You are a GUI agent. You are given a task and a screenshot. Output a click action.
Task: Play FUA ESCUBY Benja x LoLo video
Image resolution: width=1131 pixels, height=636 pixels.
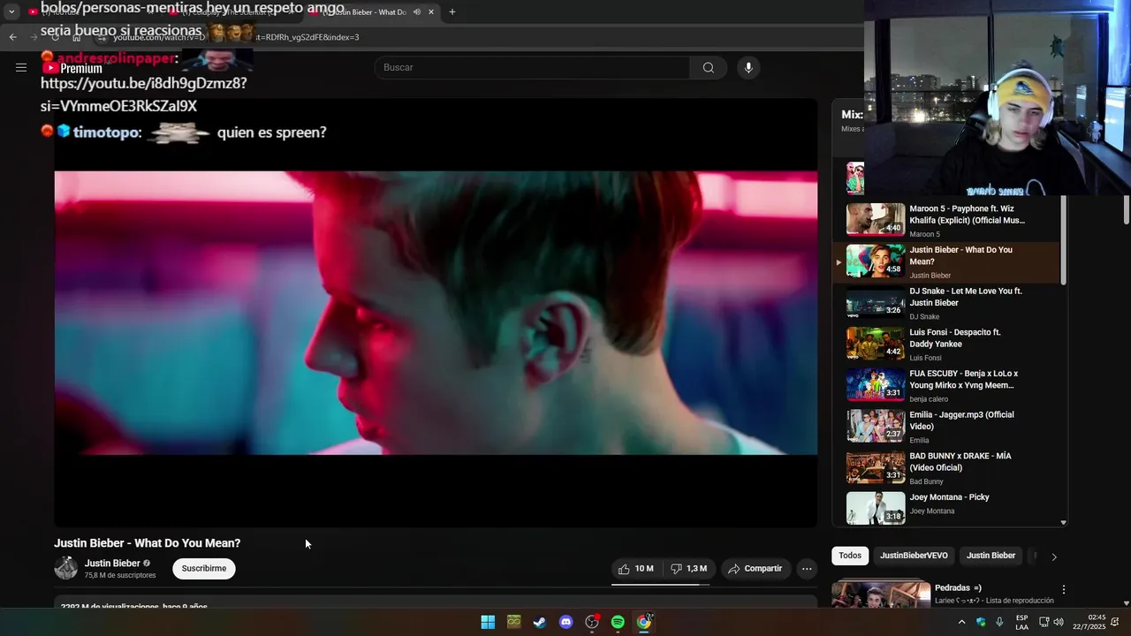[x=947, y=385]
